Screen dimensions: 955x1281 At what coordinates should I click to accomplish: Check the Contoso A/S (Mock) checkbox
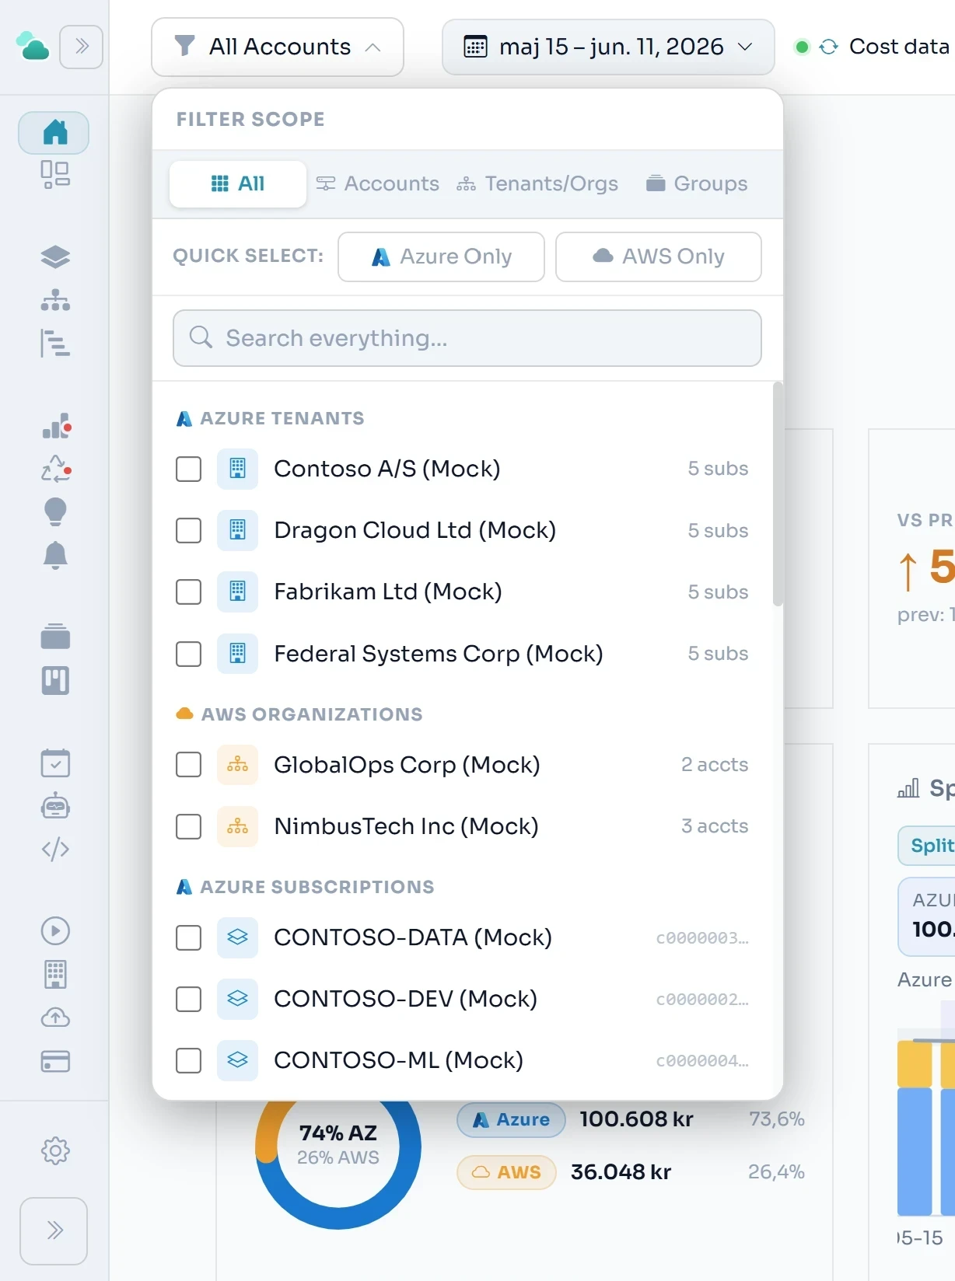(x=188, y=469)
